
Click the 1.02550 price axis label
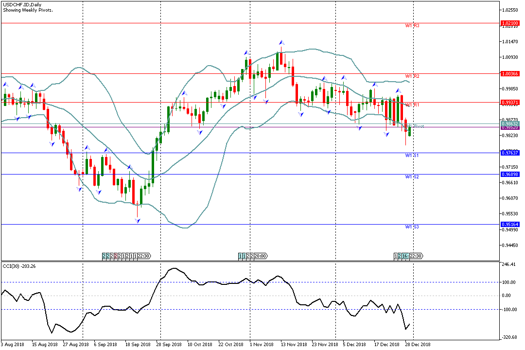tap(510, 10)
